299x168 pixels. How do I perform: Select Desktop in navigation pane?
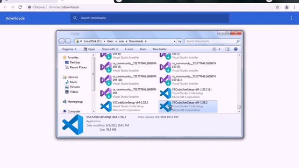(x=73, y=62)
